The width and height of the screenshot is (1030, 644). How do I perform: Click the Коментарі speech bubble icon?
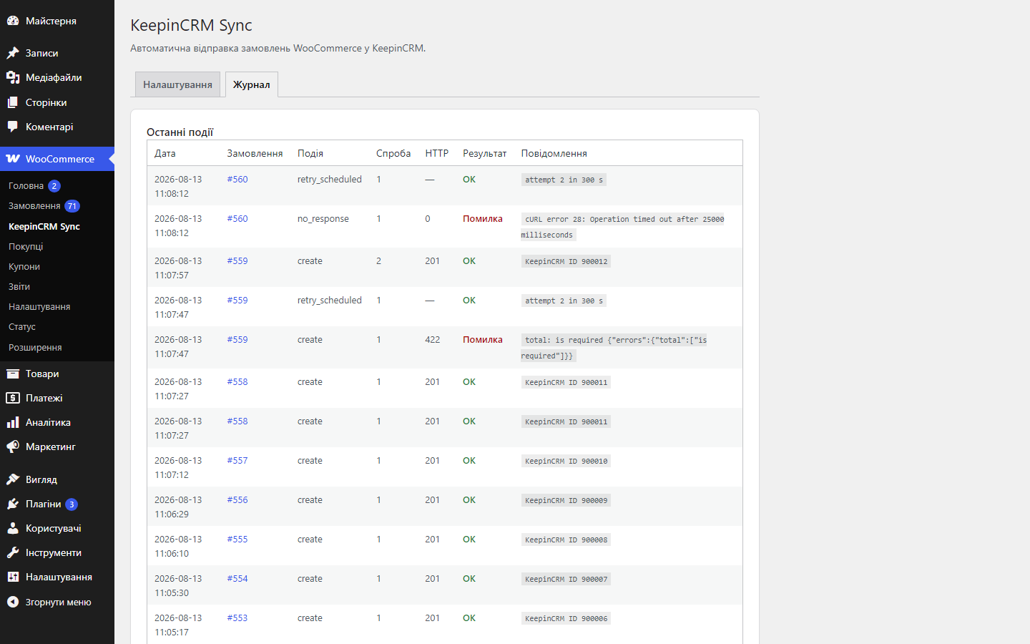13,127
